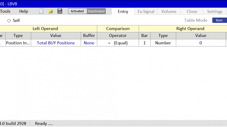Click the right operand value 0
The image size is (227, 127).
coord(201,43)
